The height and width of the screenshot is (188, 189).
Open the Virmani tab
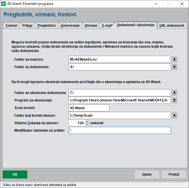click(91, 26)
